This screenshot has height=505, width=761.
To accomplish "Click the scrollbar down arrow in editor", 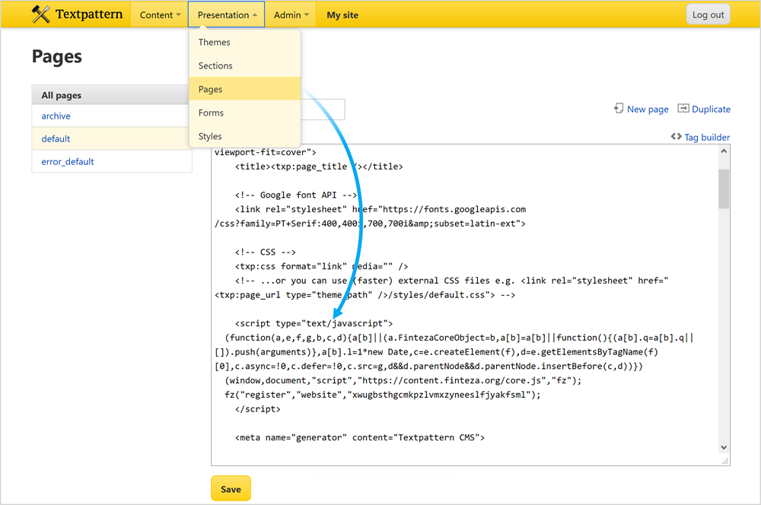I will (x=724, y=448).
